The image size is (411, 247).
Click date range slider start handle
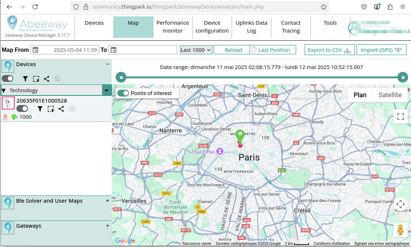(121, 77)
